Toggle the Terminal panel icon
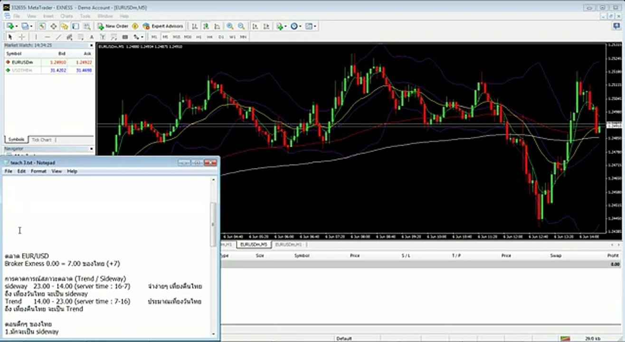 click(75, 26)
